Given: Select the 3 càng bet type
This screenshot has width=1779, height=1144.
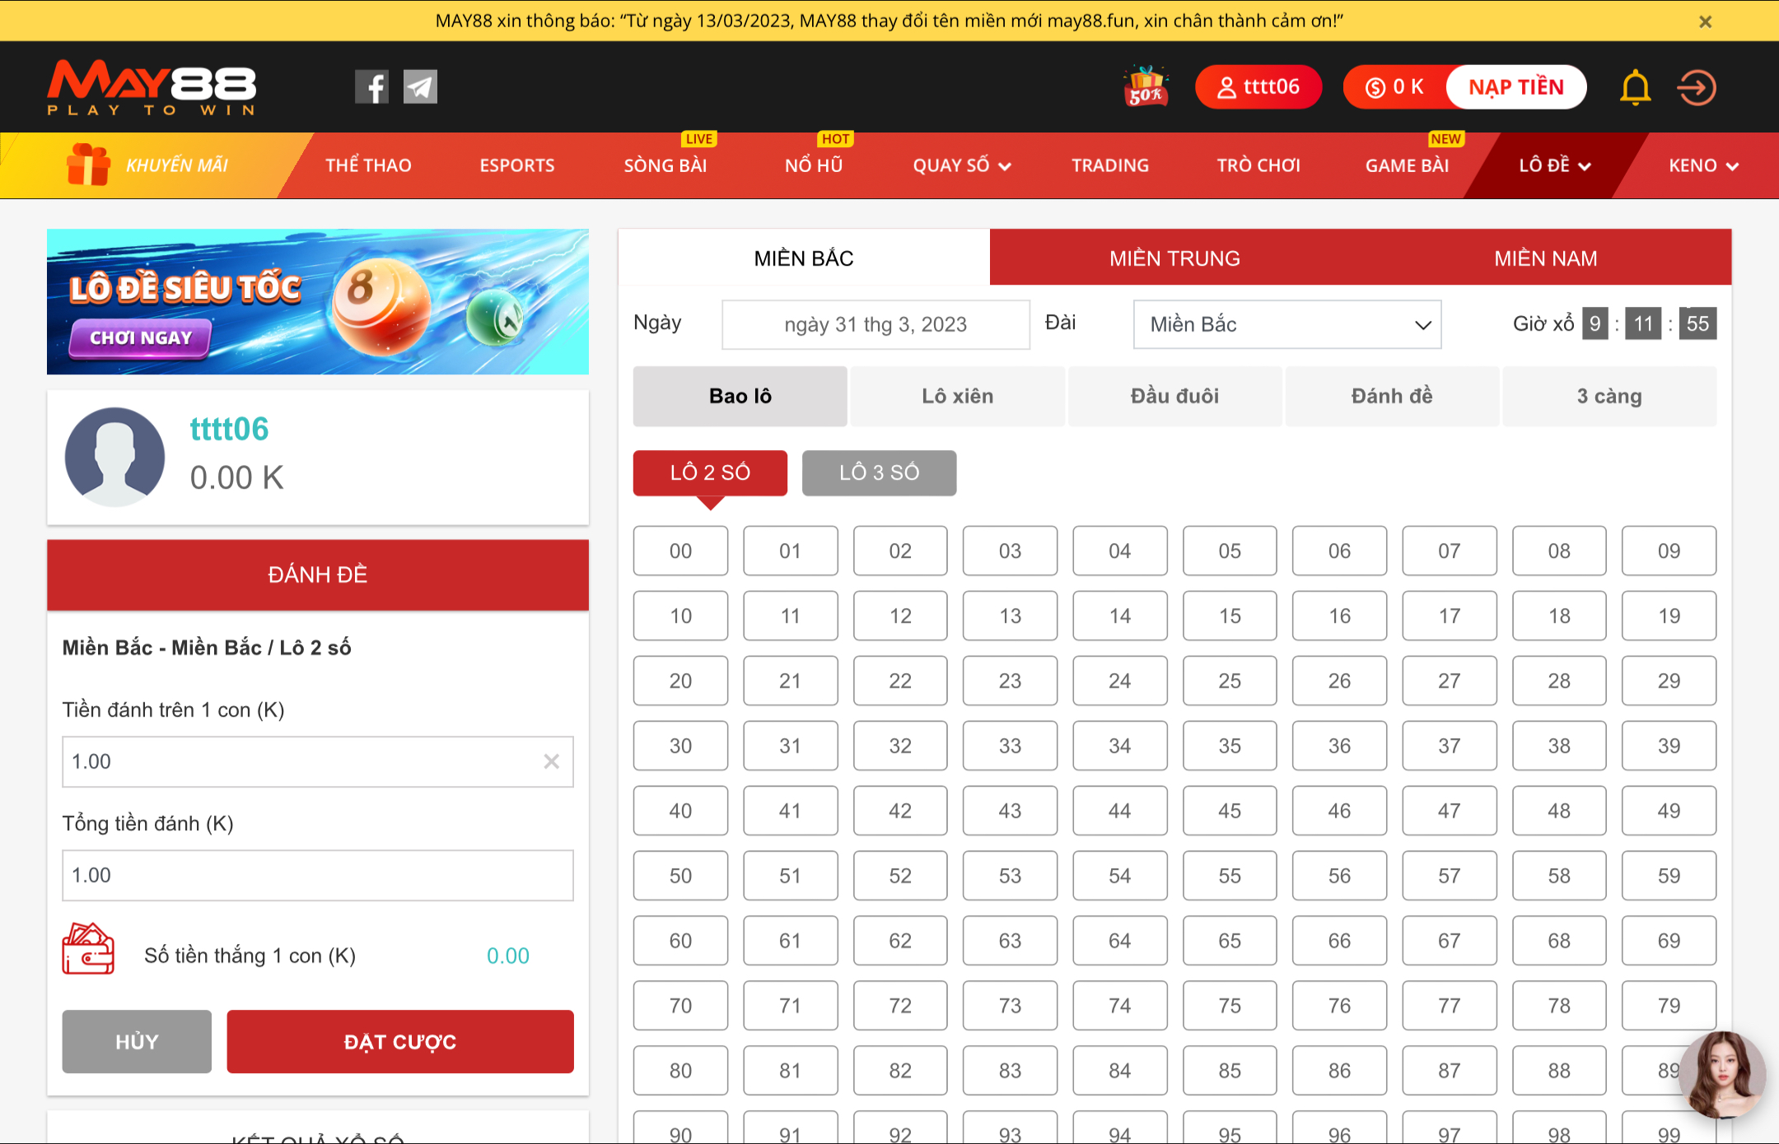Looking at the screenshot, I should click(x=1609, y=396).
